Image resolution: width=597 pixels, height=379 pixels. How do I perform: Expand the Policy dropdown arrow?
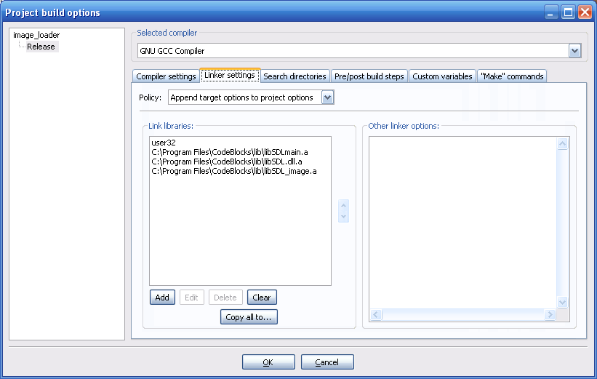pyautogui.click(x=327, y=97)
